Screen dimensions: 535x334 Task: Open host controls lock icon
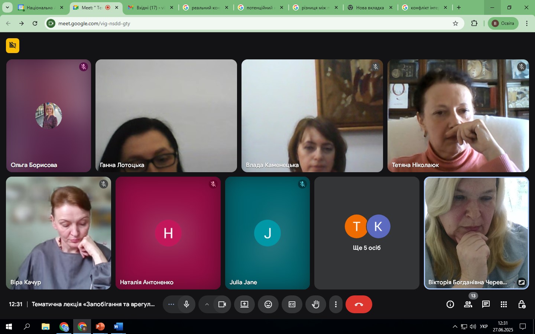pos(521,304)
